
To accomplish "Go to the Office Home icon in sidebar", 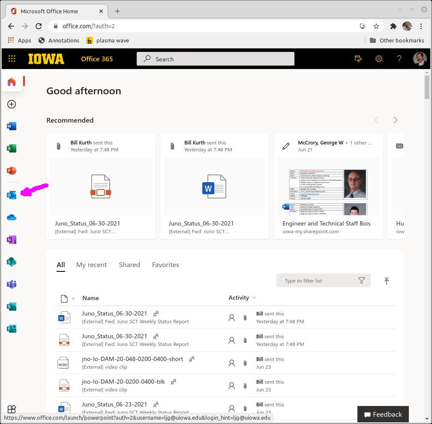I will (12, 81).
